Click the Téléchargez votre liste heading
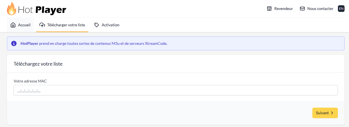Viewport: 349px width, 127px height. pyautogui.click(x=38, y=64)
